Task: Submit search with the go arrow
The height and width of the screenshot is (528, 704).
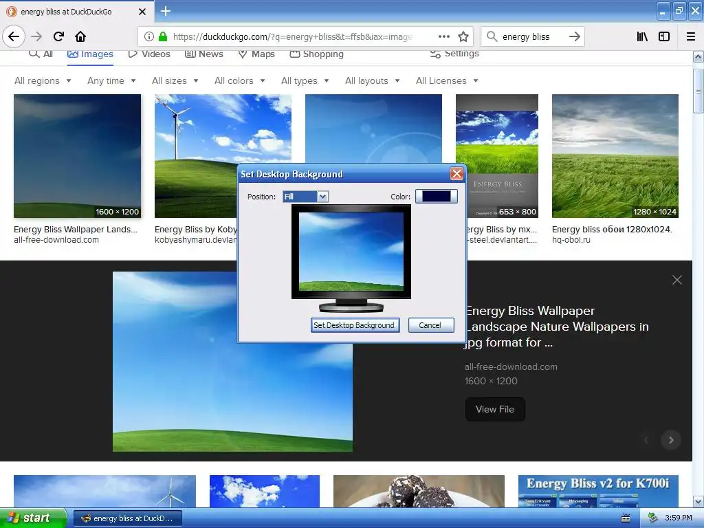Action: click(574, 36)
